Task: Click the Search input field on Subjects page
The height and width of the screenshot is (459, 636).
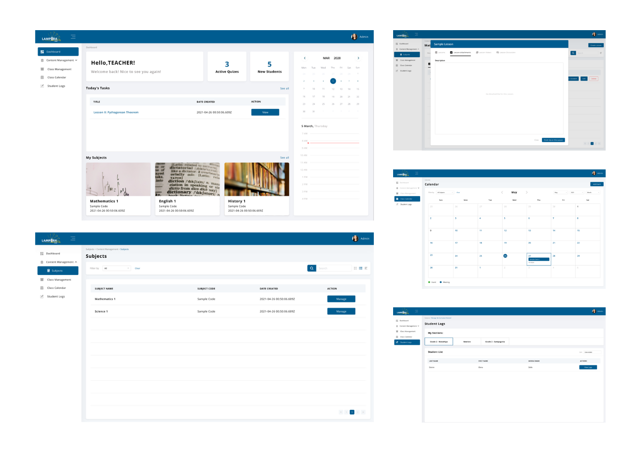Action: coord(334,268)
